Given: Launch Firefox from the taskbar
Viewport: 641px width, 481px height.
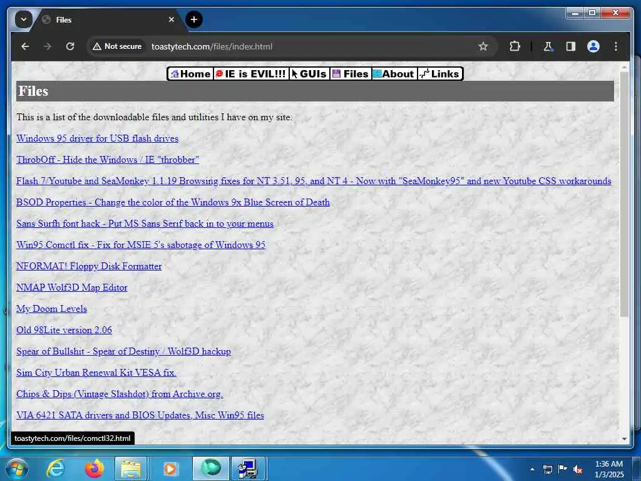Looking at the screenshot, I should point(95,468).
